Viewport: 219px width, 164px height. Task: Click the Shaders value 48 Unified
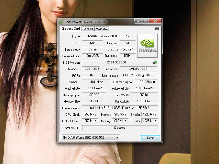pyautogui.click(x=97, y=82)
